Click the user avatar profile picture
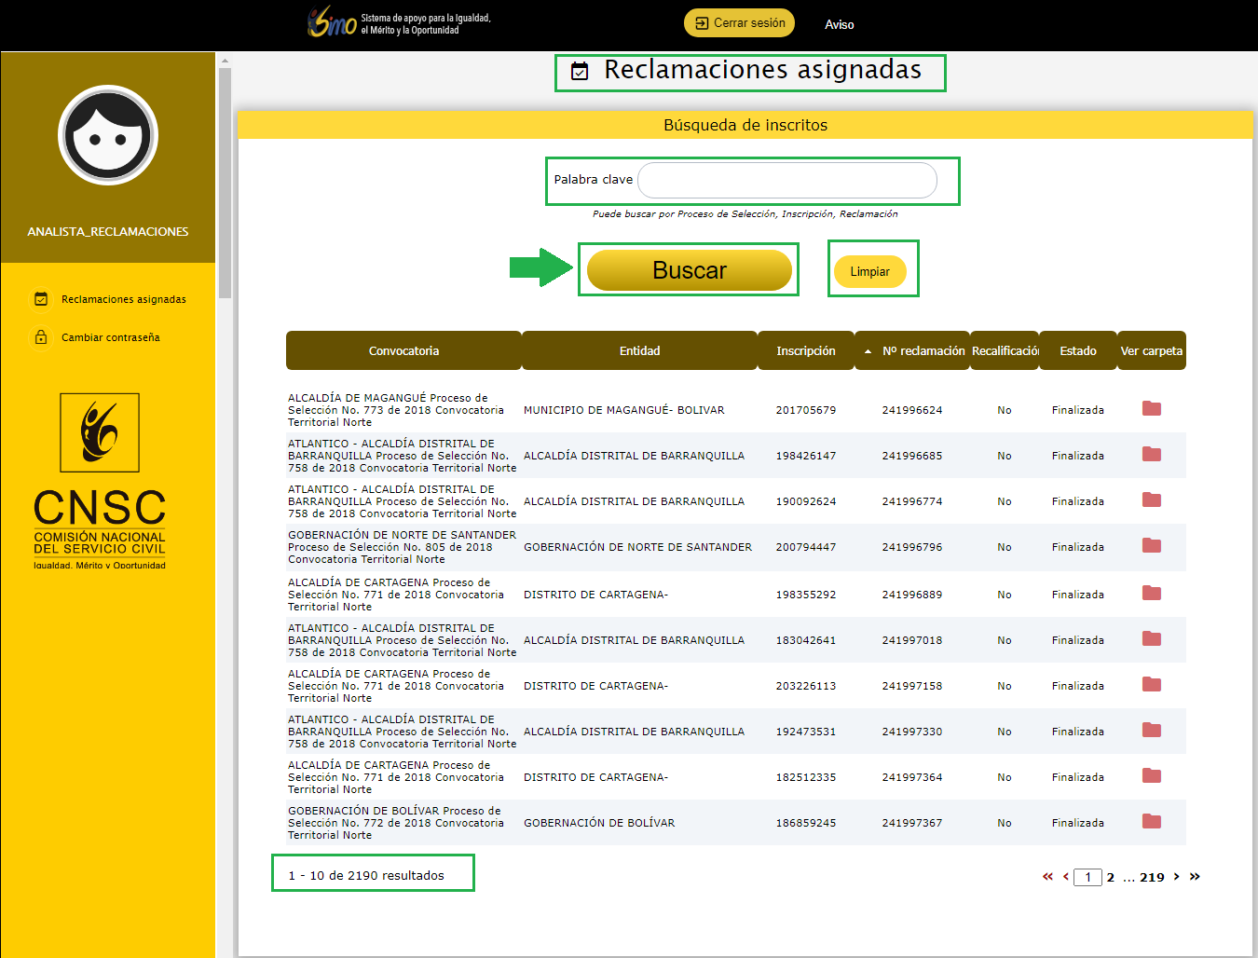This screenshot has height=958, width=1258. click(x=108, y=136)
